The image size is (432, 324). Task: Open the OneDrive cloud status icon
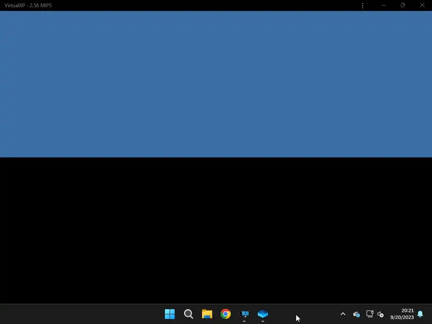click(x=356, y=314)
